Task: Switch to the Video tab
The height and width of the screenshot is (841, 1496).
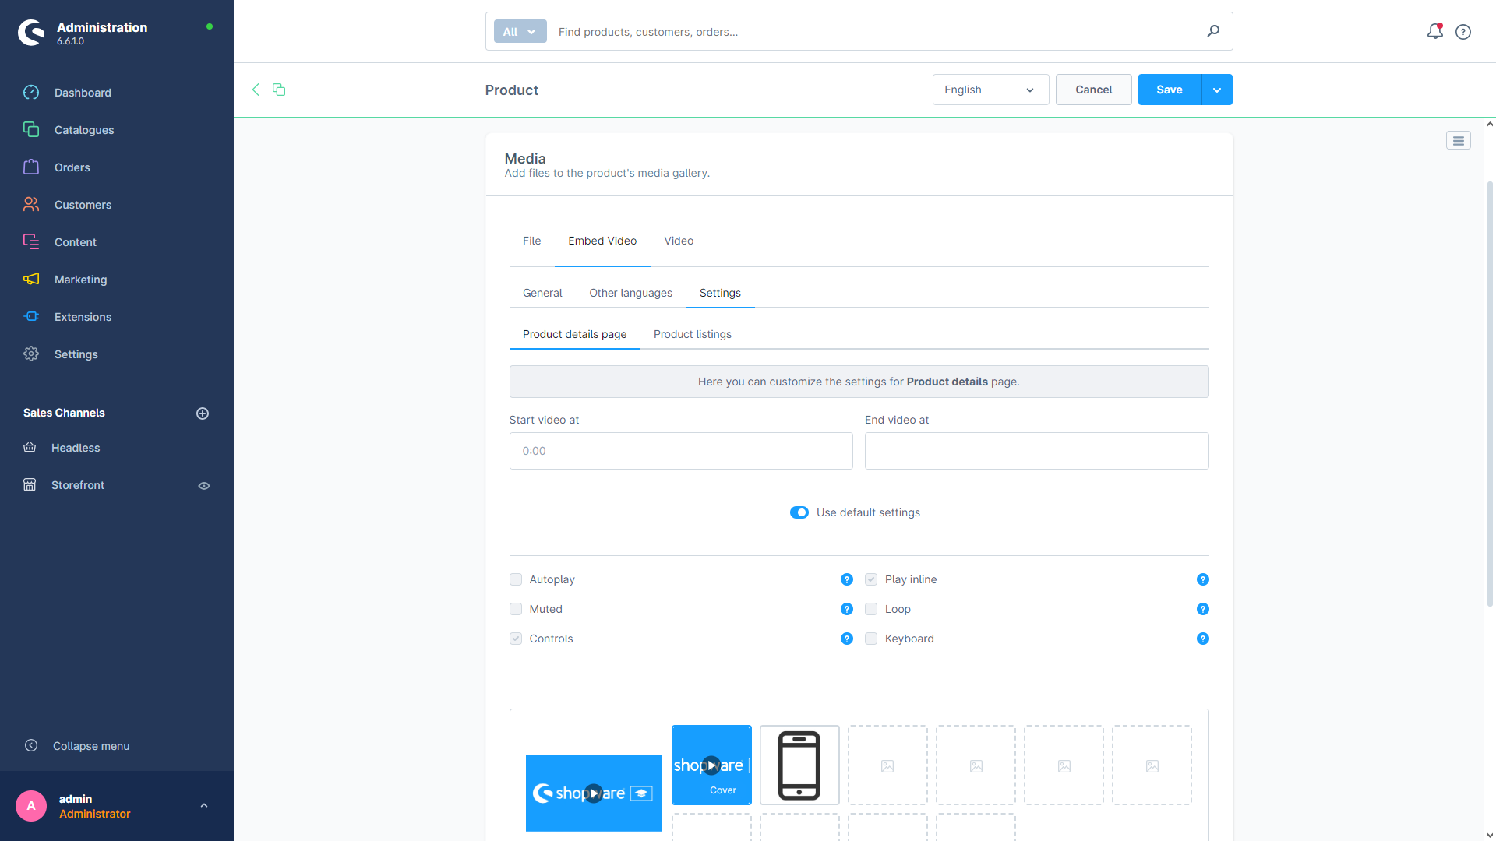Action: pyautogui.click(x=679, y=241)
